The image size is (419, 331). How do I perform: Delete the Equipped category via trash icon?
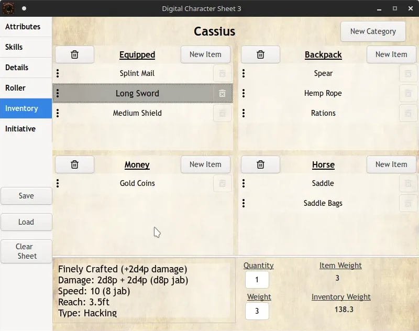click(74, 54)
